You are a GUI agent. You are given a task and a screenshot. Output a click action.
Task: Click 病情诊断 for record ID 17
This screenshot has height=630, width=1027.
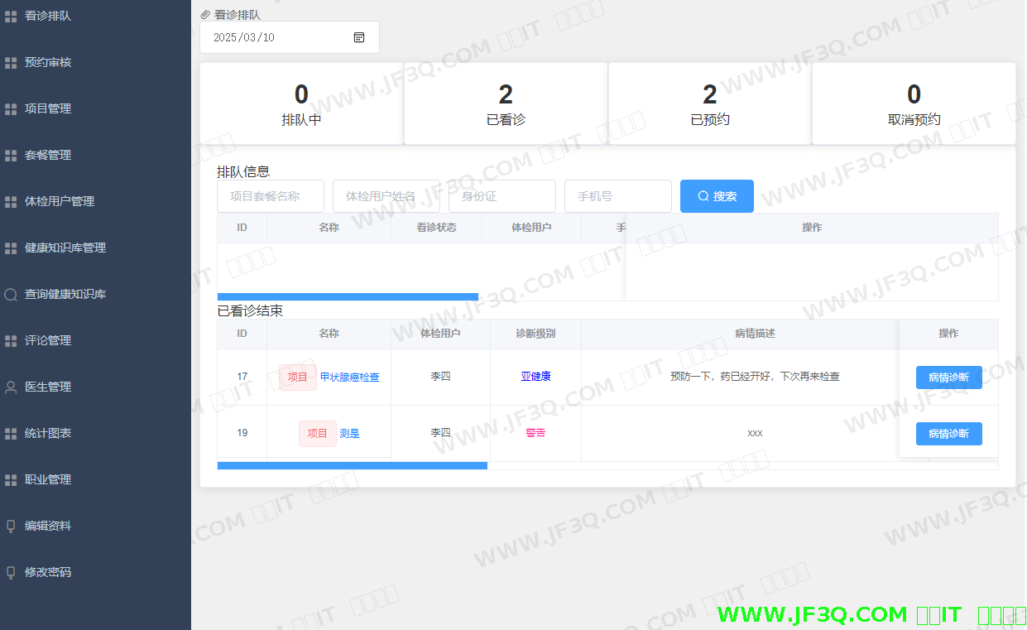pos(948,378)
